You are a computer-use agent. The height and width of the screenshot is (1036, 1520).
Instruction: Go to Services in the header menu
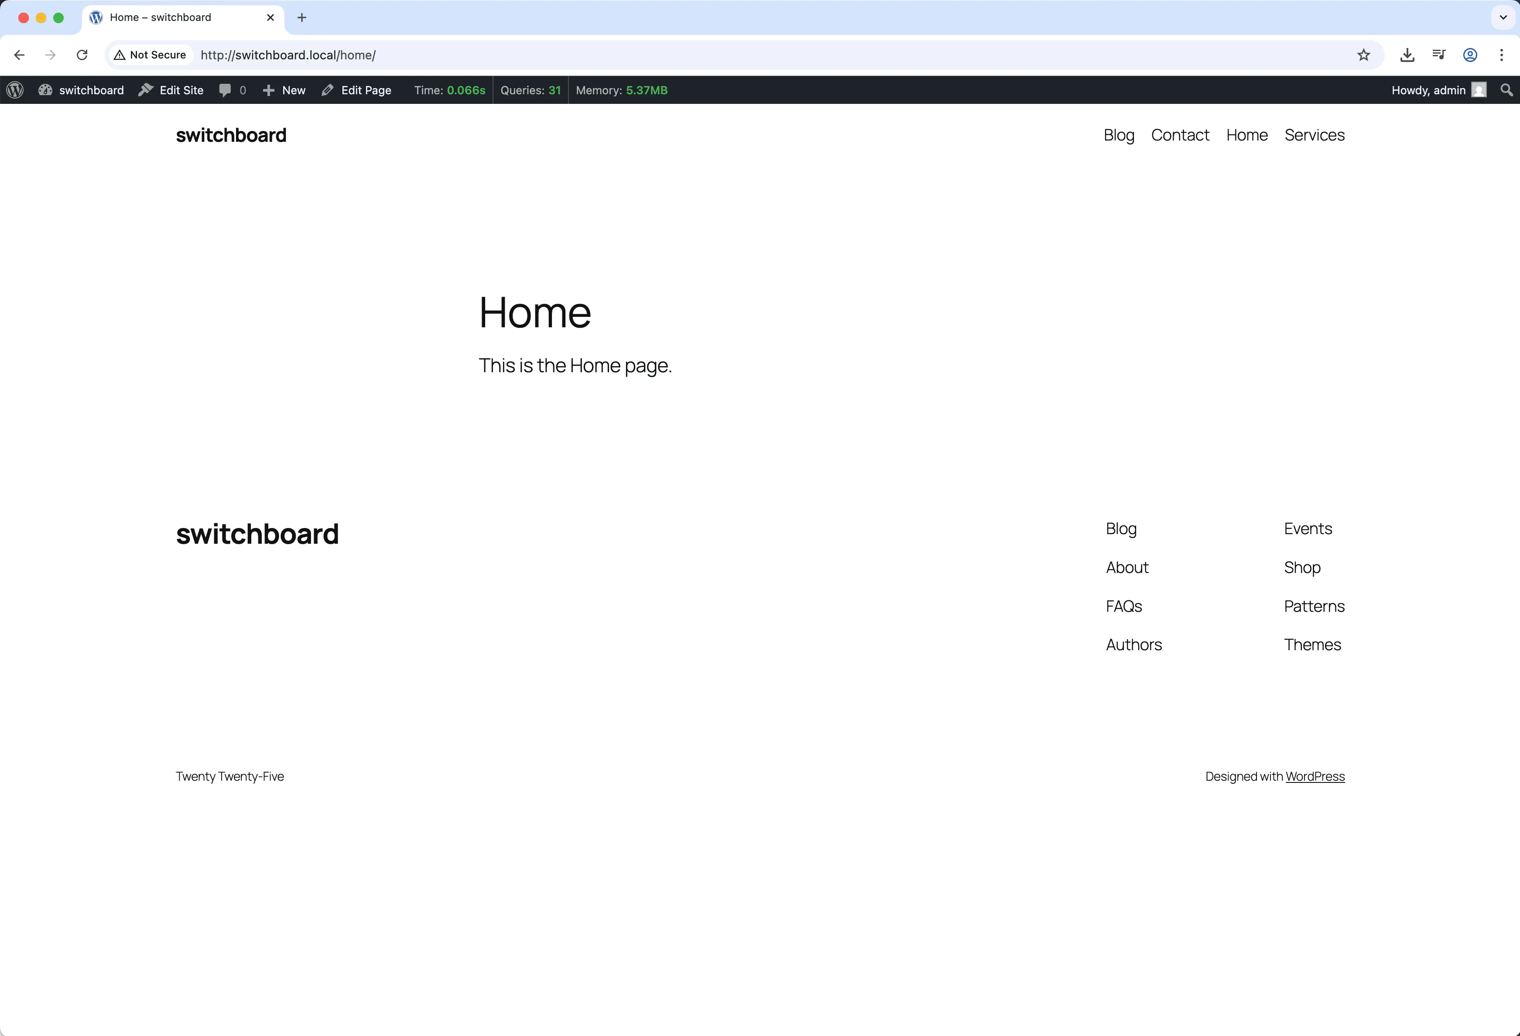1314,135
